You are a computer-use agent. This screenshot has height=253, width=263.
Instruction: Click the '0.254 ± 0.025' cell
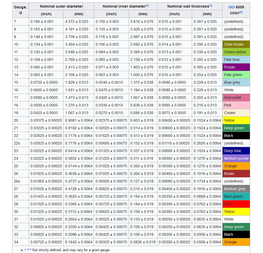(207, 75)
